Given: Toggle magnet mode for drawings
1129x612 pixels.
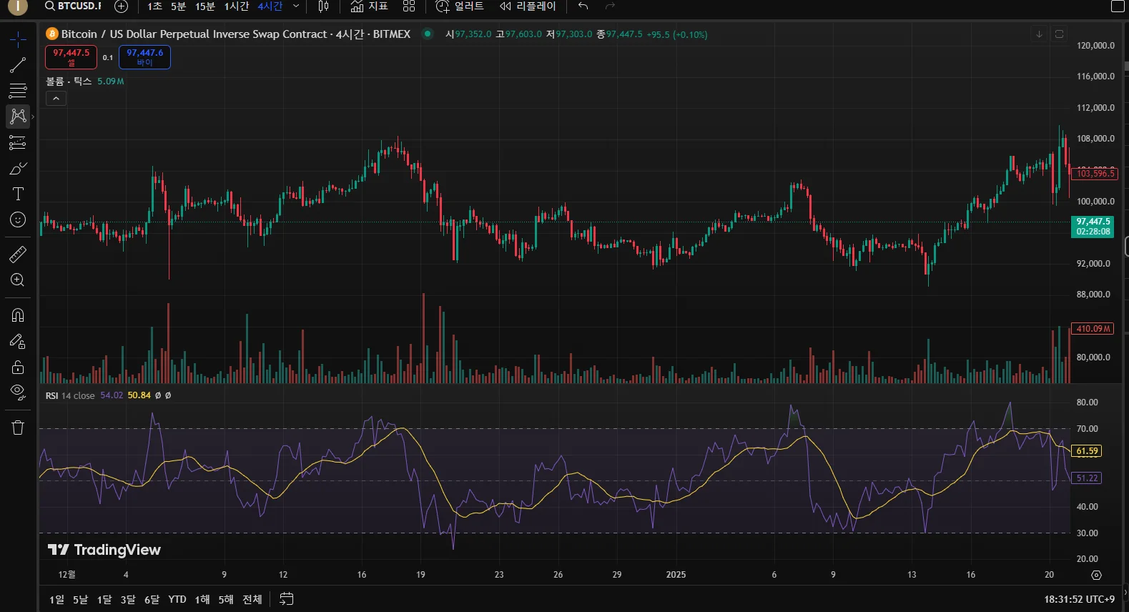Looking at the screenshot, I should click(18, 315).
